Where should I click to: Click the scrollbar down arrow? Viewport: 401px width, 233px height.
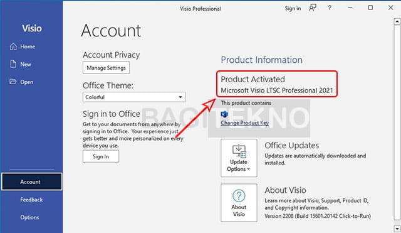pos(397,229)
